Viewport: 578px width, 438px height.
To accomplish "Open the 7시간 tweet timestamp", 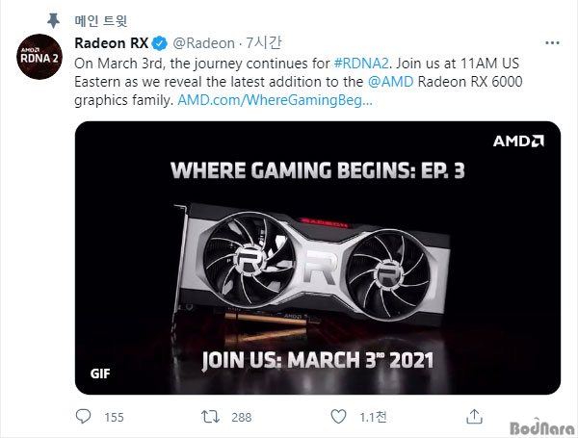I will [264, 42].
